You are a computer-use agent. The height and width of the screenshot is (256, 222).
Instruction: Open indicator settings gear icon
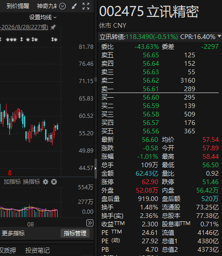(x=46, y=182)
